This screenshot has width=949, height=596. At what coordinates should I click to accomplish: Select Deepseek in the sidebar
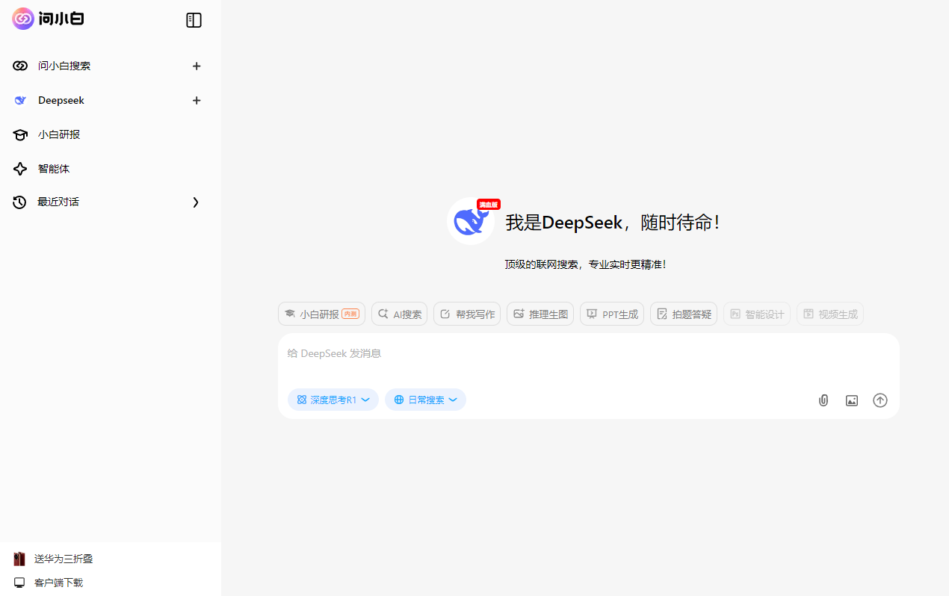[x=61, y=100]
